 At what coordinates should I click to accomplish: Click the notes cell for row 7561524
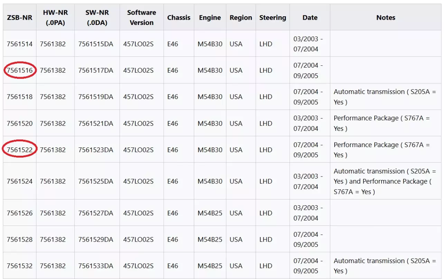[385, 181]
